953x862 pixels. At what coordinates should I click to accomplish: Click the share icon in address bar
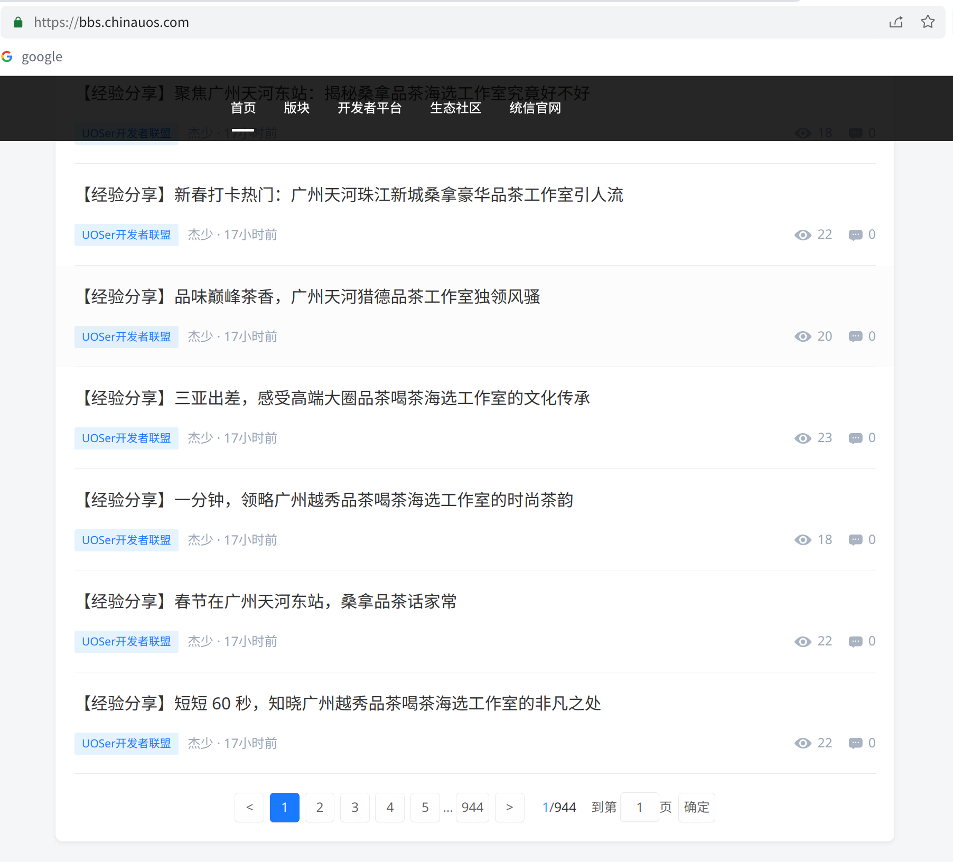tap(896, 22)
